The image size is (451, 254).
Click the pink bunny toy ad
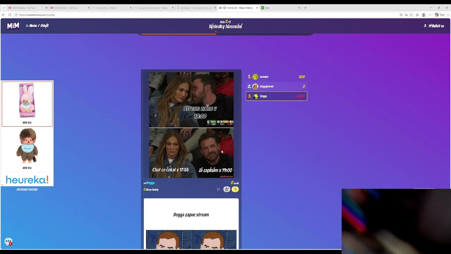[x=27, y=104]
